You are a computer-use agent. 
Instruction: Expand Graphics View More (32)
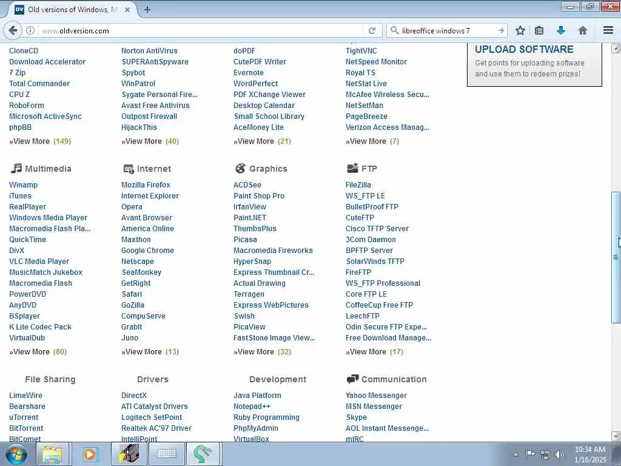[262, 351]
